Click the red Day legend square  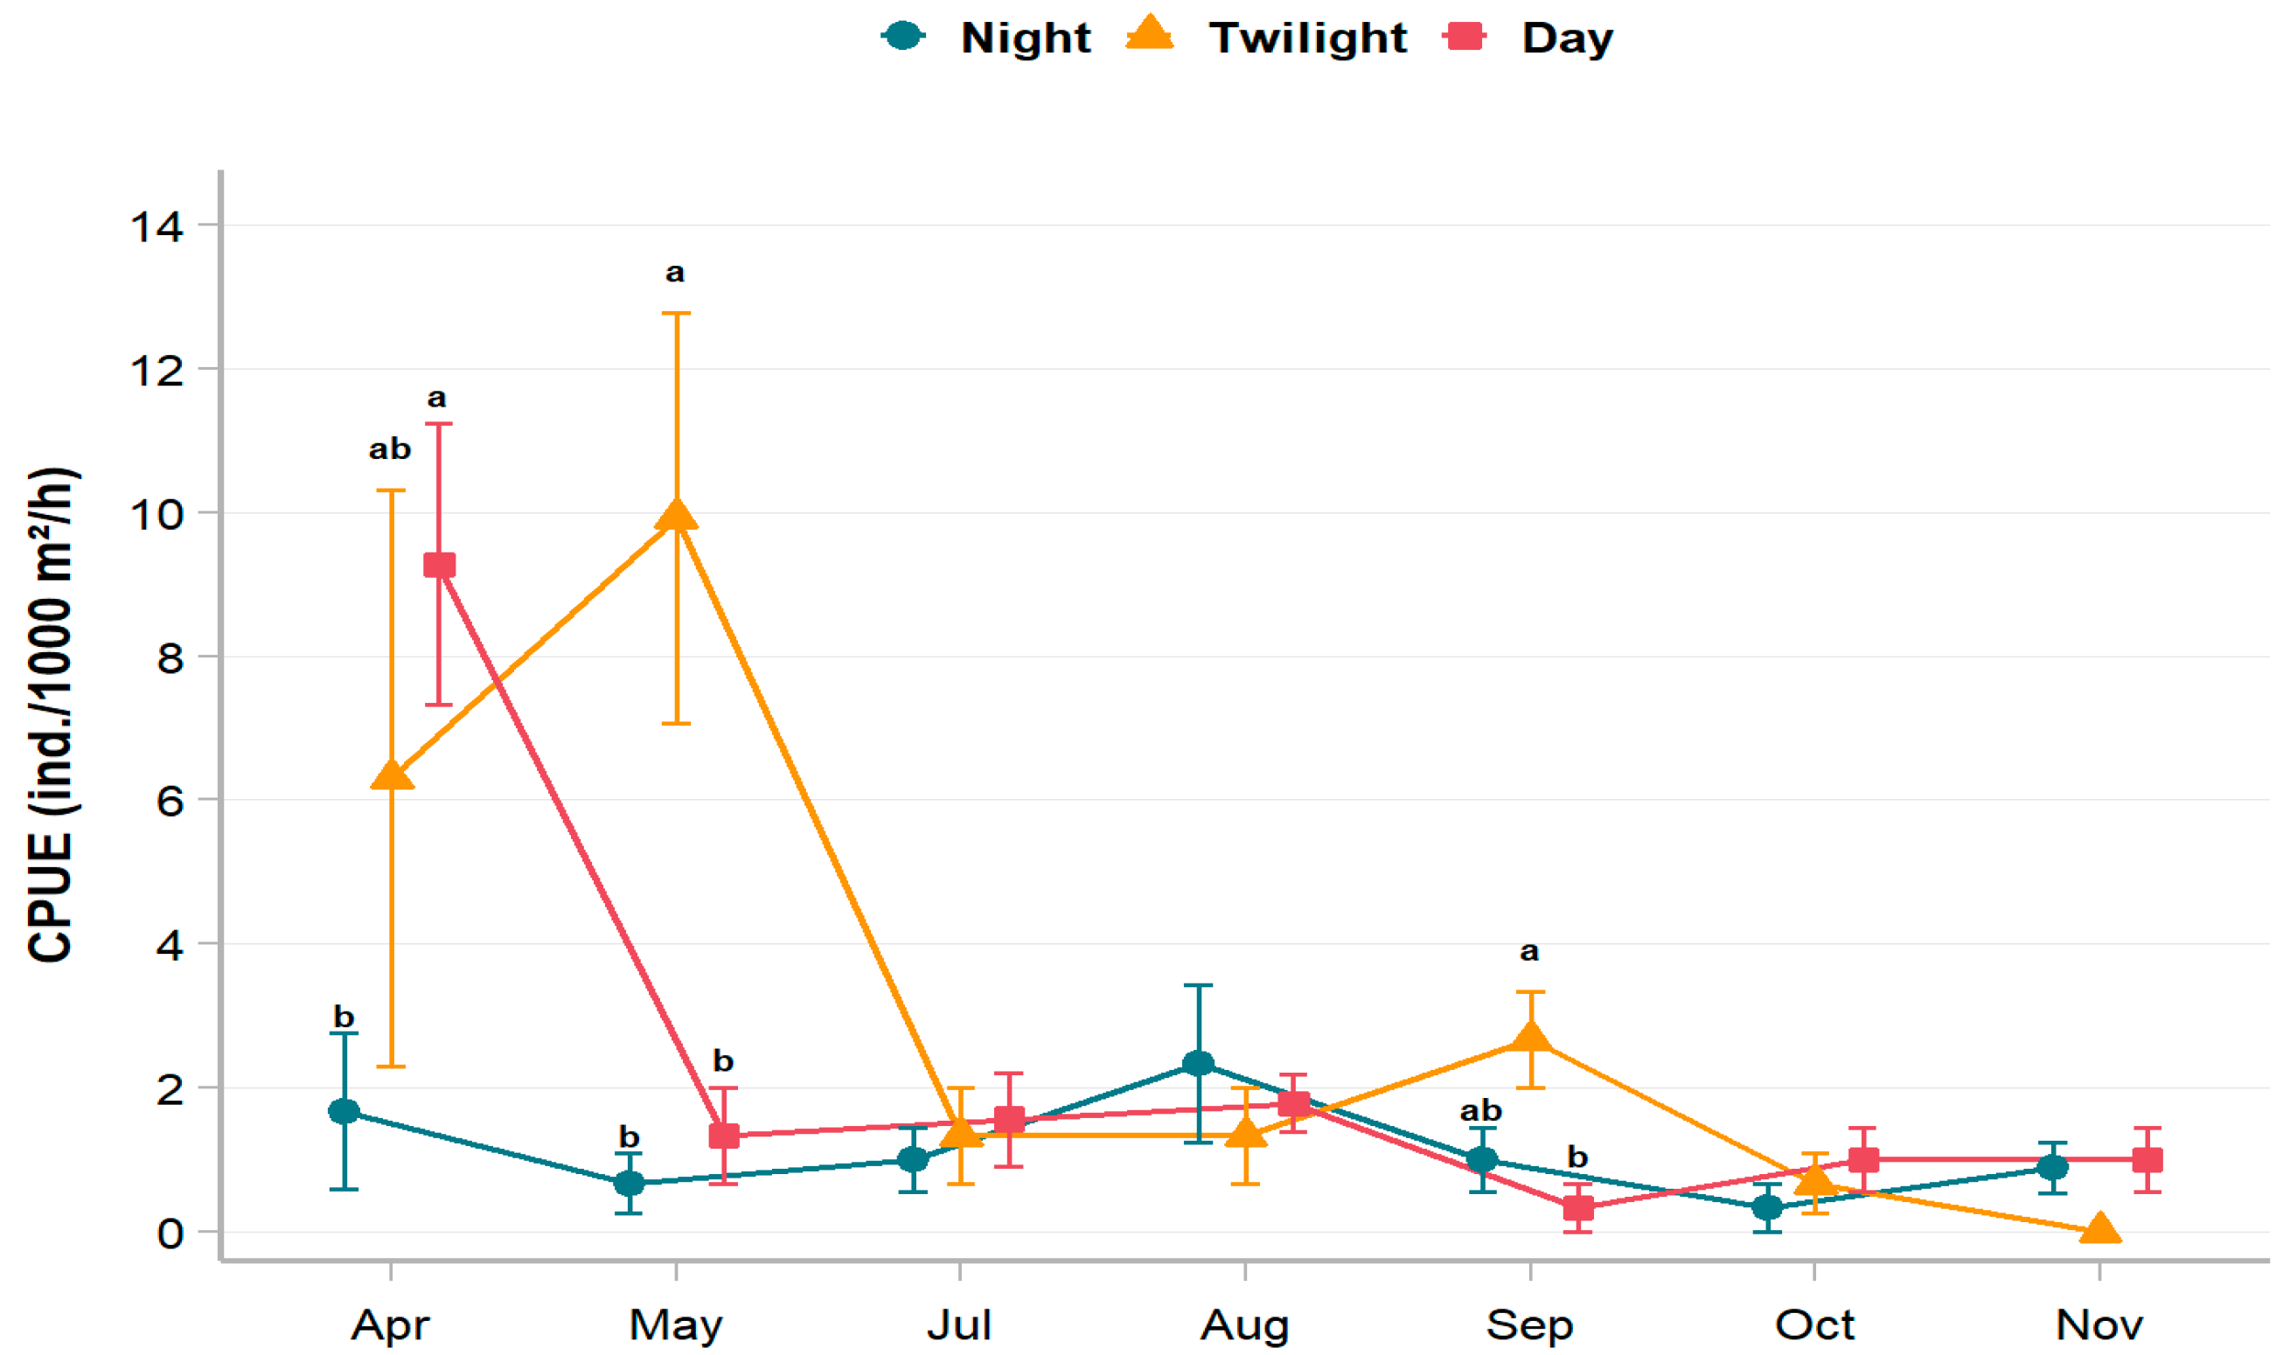pos(1465,37)
